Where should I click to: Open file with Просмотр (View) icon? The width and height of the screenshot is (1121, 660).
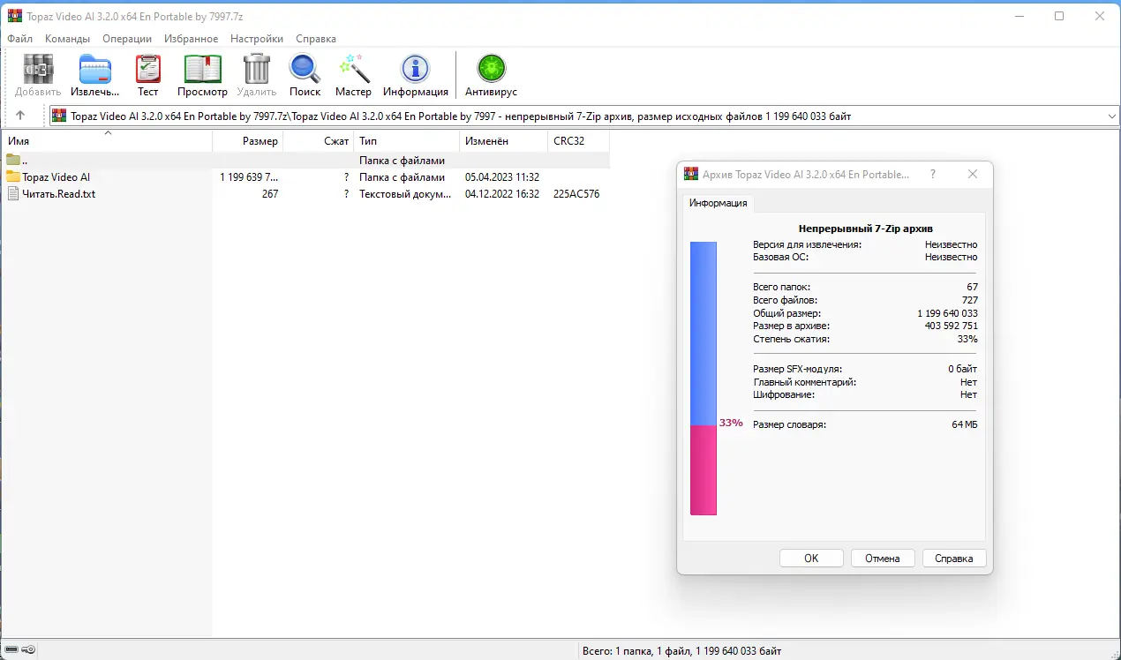click(201, 69)
